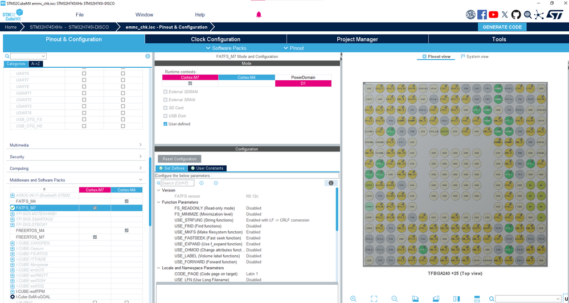Rotate the chip clockwise
Viewport: 569px width, 303px height.
coord(415,298)
